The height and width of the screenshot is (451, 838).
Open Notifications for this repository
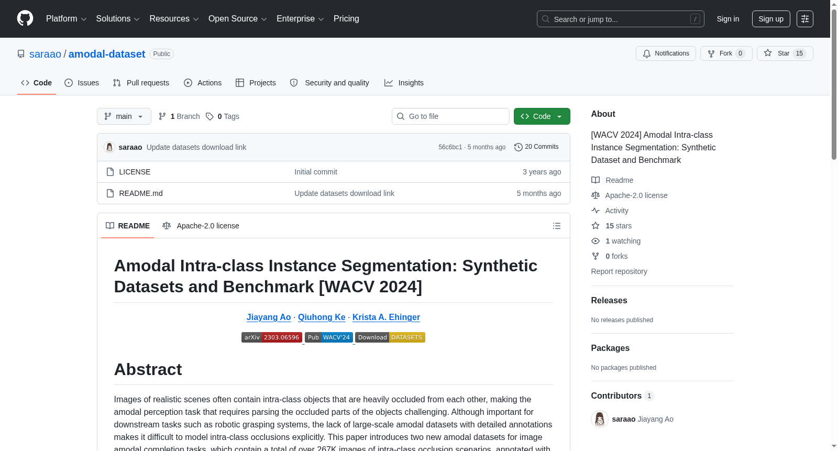[666, 53]
